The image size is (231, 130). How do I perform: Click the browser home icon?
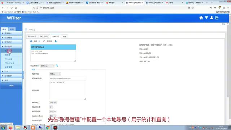pos(16,8)
